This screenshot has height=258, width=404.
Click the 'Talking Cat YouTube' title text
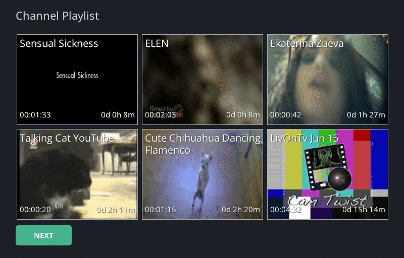[67, 138]
